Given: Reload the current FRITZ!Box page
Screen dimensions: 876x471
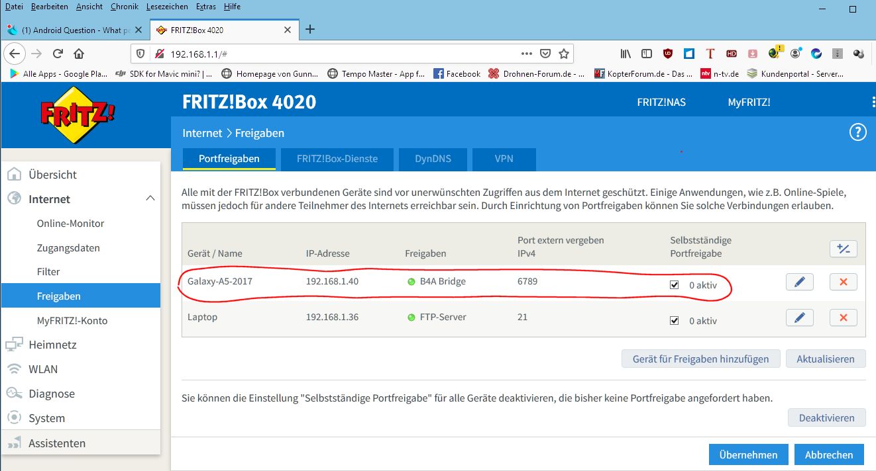Looking at the screenshot, I should pyautogui.click(x=58, y=54).
